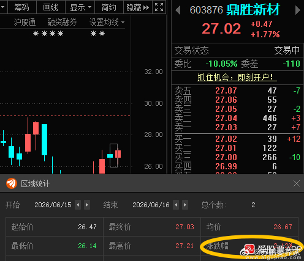Click the 委差 -110 value

pos(291,64)
